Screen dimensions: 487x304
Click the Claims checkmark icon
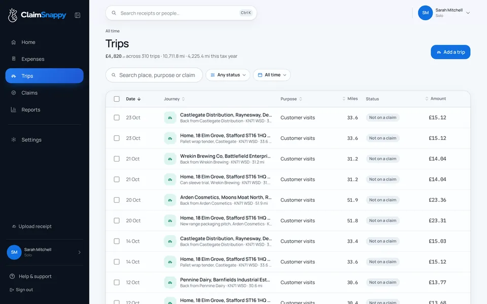point(14,92)
